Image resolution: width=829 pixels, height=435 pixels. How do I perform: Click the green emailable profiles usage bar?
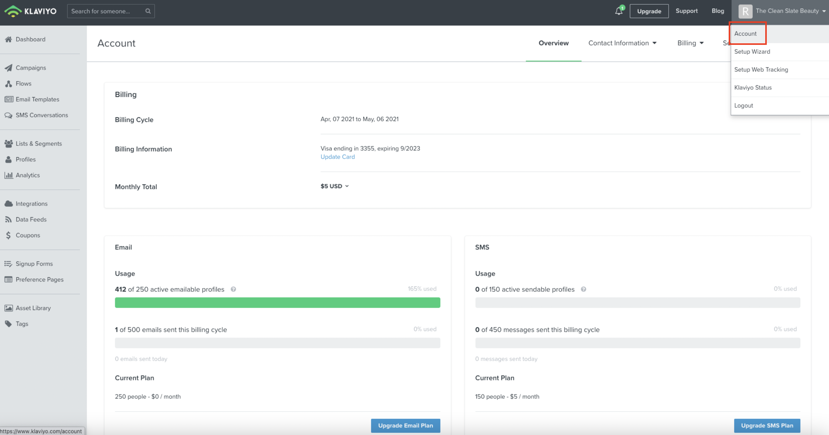277,303
